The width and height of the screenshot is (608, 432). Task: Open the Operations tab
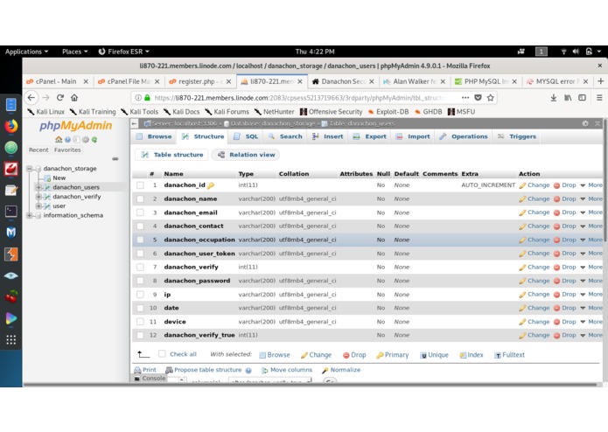point(463,136)
